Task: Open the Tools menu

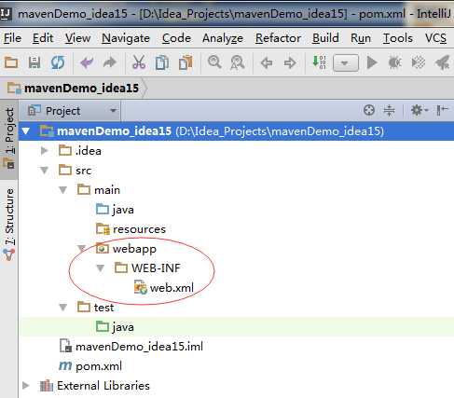Action: (398, 38)
